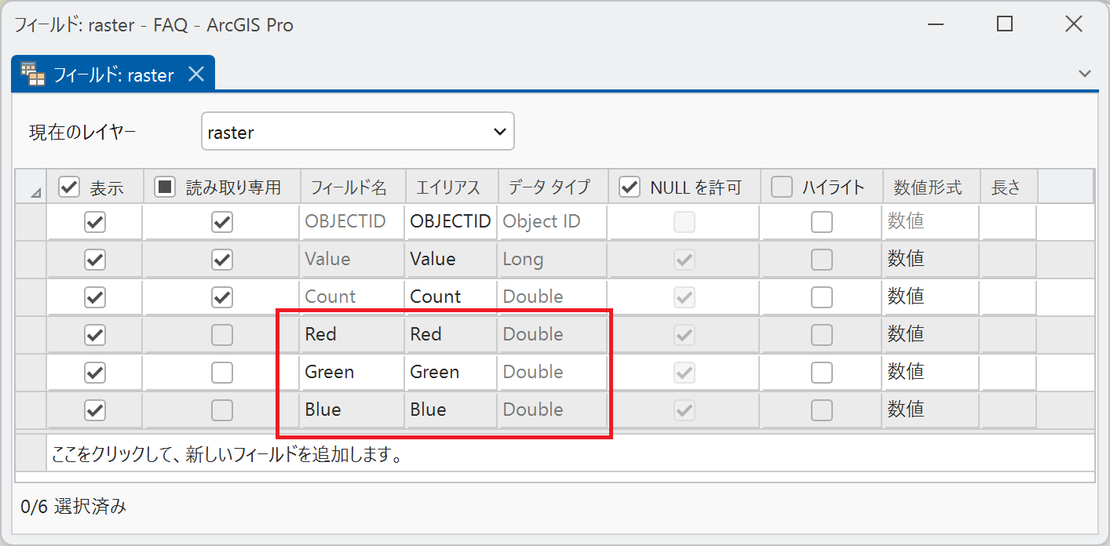Image resolution: width=1110 pixels, height=546 pixels.
Task: Toggle the 読み取り専用 header checkbox
Action: (165, 187)
